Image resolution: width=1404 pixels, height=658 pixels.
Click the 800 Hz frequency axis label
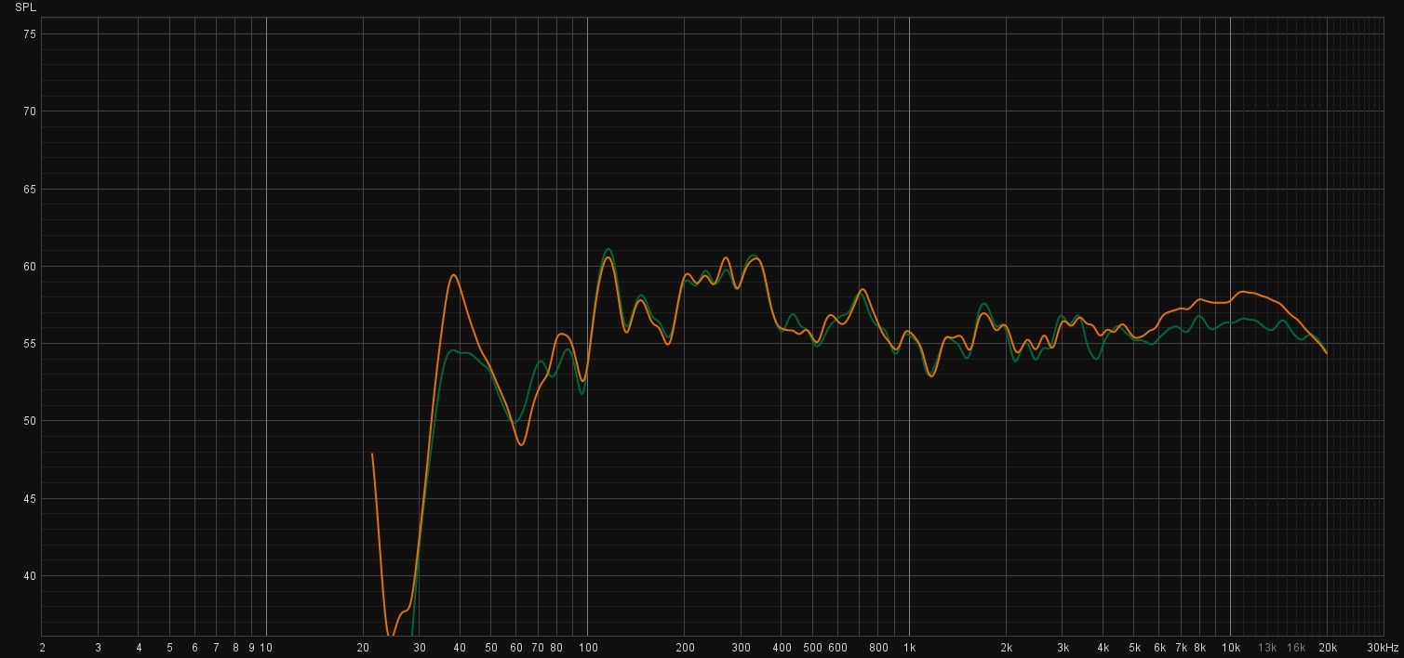click(878, 648)
